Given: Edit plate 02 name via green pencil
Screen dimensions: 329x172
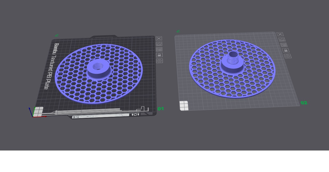Looking at the screenshot, I should click(x=178, y=31).
